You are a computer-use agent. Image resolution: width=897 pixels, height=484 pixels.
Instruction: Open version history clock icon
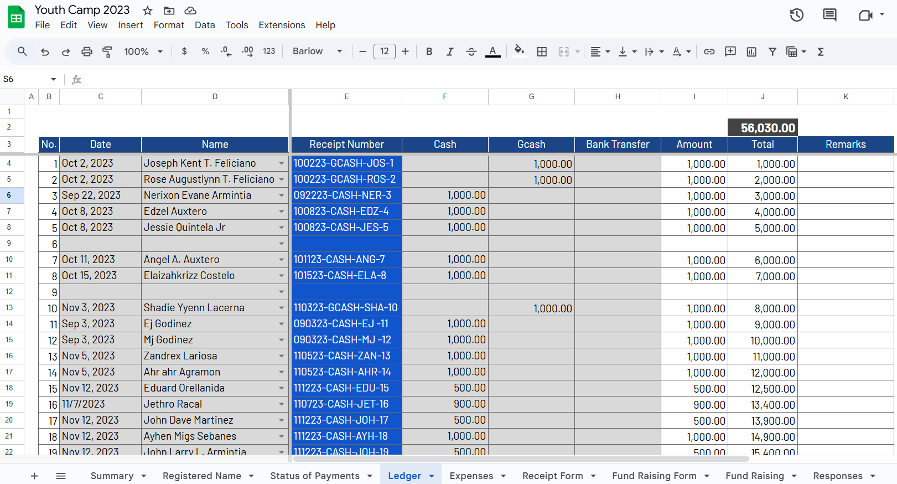796,15
